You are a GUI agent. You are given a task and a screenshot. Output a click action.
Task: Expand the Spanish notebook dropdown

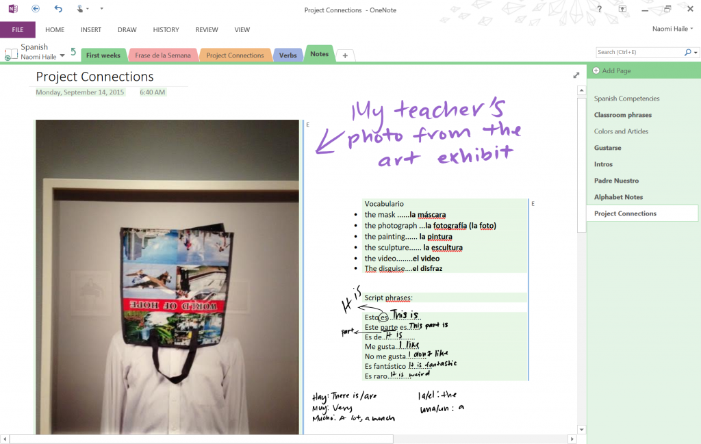[62, 55]
